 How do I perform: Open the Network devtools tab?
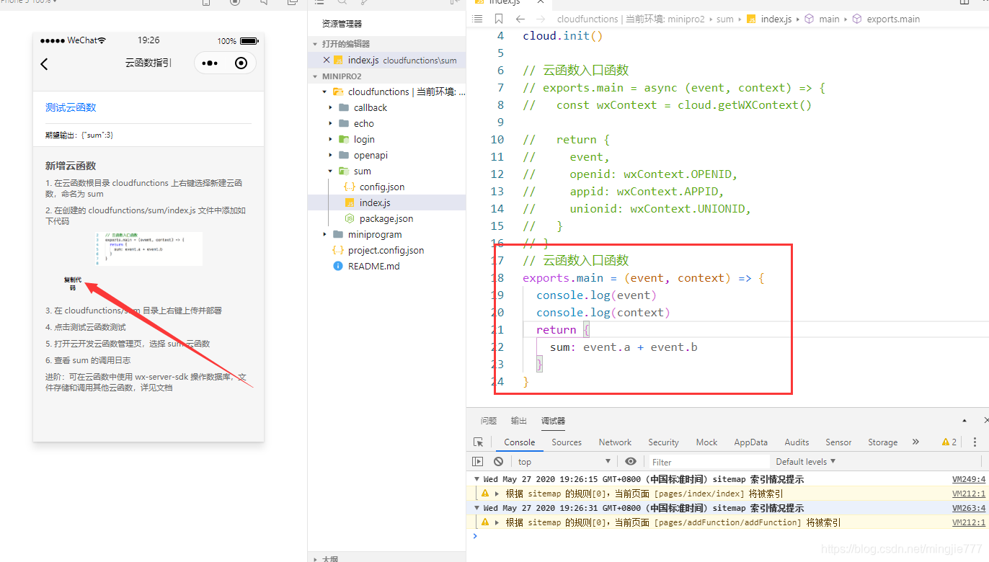click(x=615, y=442)
